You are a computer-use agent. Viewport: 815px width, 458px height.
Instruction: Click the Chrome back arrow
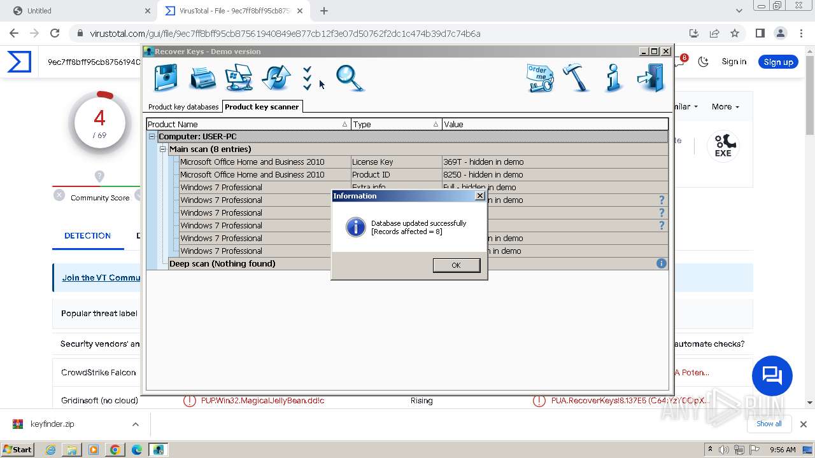click(14, 33)
